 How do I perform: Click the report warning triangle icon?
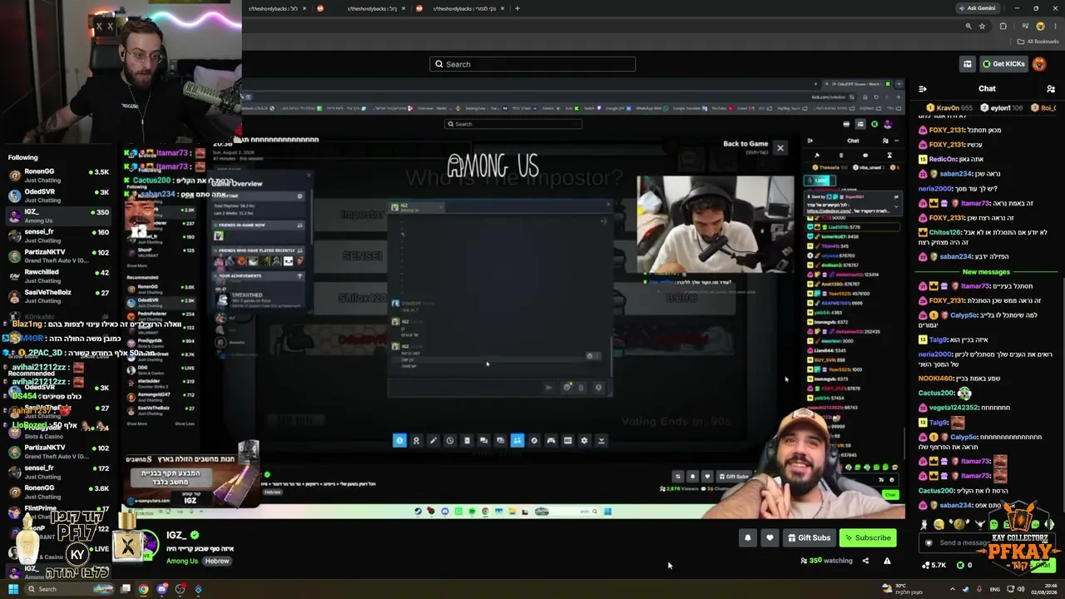click(x=887, y=561)
